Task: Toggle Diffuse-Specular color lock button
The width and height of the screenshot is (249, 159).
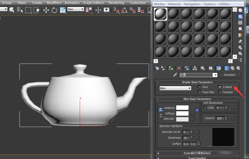Action: (161, 116)
